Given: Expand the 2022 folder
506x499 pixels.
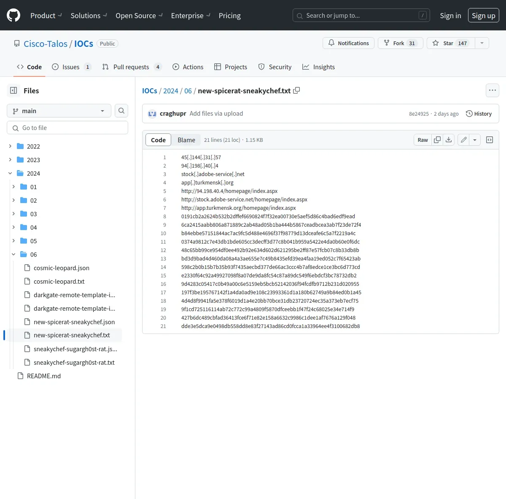Looking at the screenshot, I should click(10, 146).
